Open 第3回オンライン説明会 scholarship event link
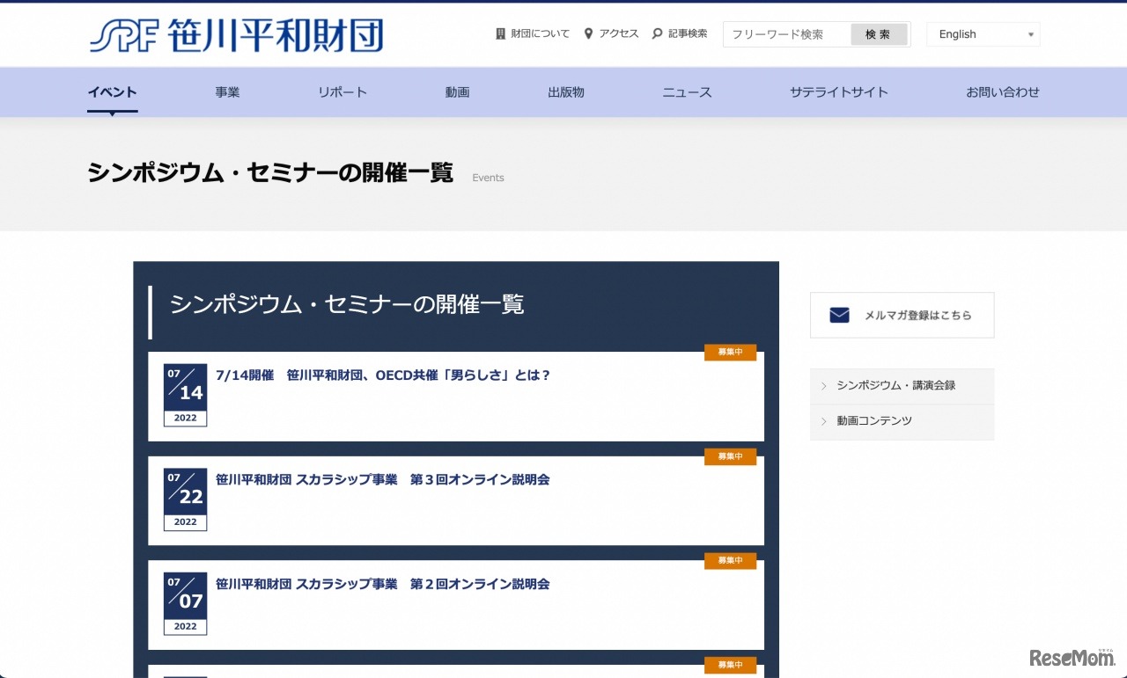Image resolution: width=1127 pixels, height=678 pixels. 382,480
